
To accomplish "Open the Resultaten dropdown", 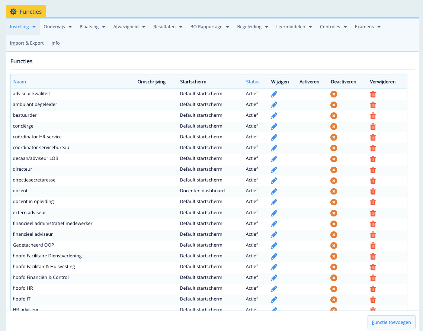I will (x=168, y=27).
